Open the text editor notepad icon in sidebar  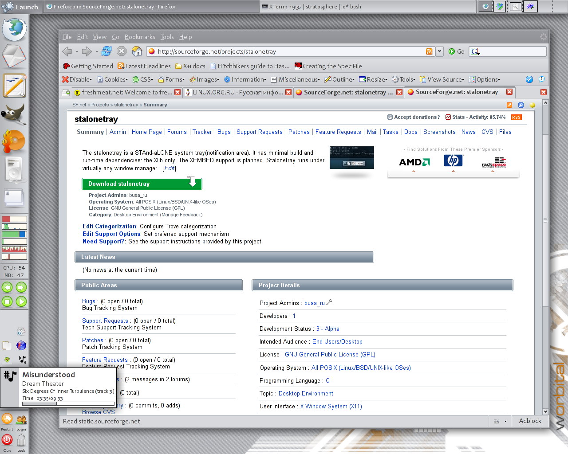click(x=14, y=85)
